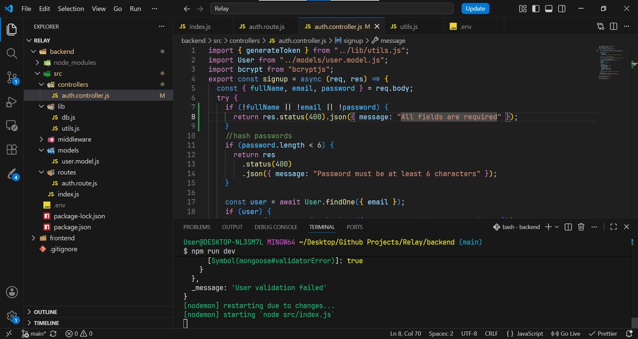This screenshot has width=638, height=339.
Task: Open the Search view in activity bar
Action: pyautogui.click(x=12, y=53)
